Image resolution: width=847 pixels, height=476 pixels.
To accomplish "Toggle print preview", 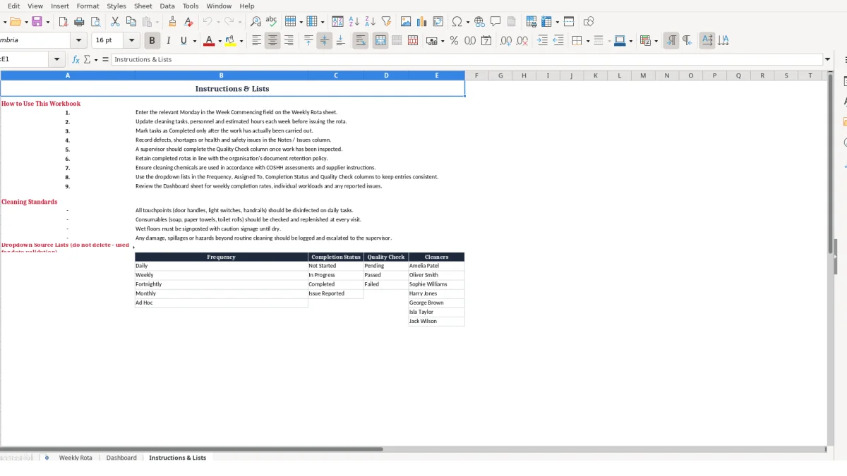I will [x=95, y=22].
